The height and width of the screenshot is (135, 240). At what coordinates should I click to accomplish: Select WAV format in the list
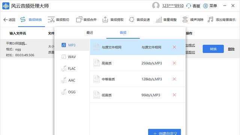click(72, 57)
